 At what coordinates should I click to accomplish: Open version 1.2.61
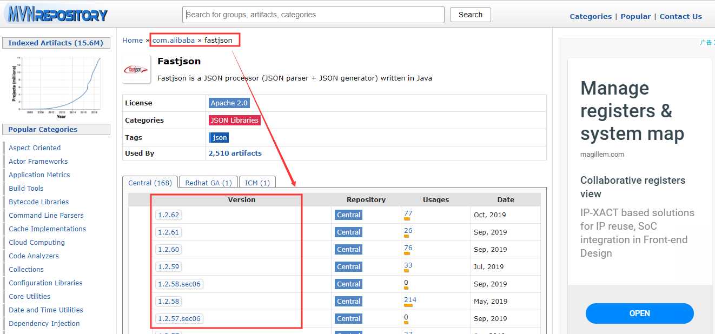(168, 232)
